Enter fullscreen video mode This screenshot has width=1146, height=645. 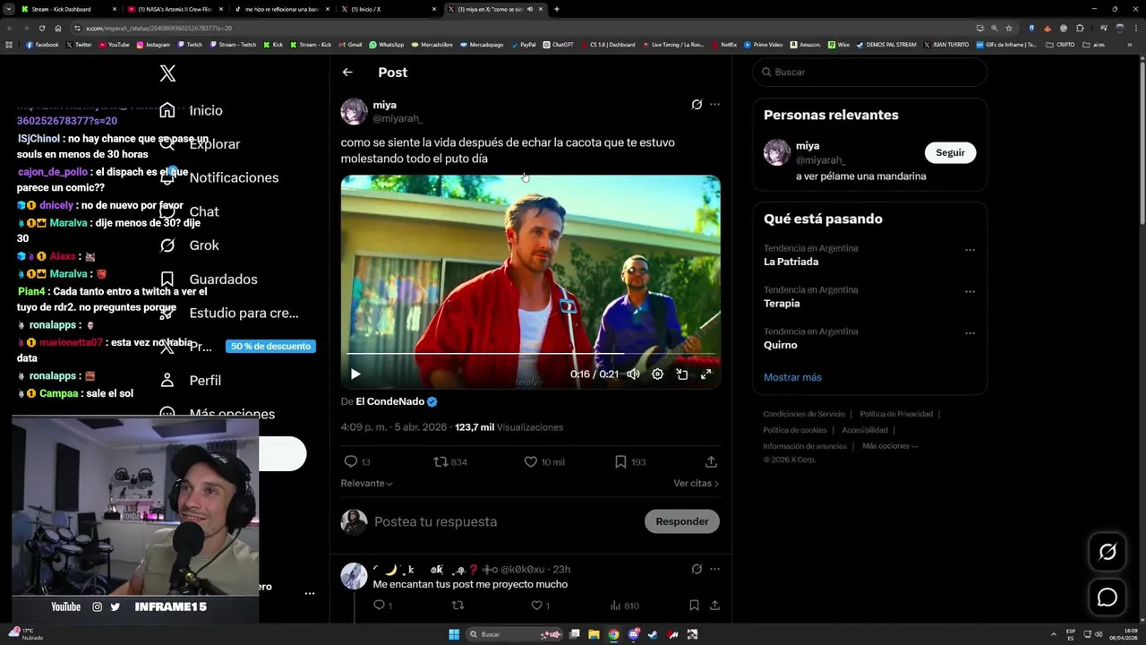pyautogui.click(x=706, y=374)
